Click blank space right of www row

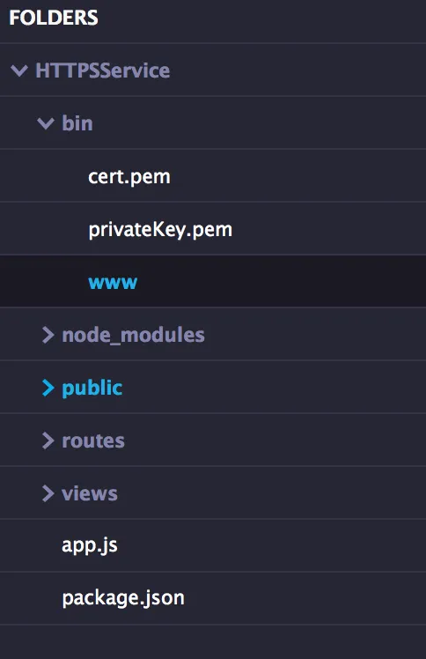pyautogui.click(x=281, y=281)
